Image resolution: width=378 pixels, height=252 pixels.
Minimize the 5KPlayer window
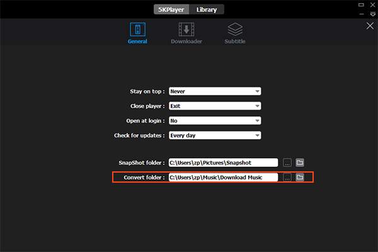pos(362,14)
